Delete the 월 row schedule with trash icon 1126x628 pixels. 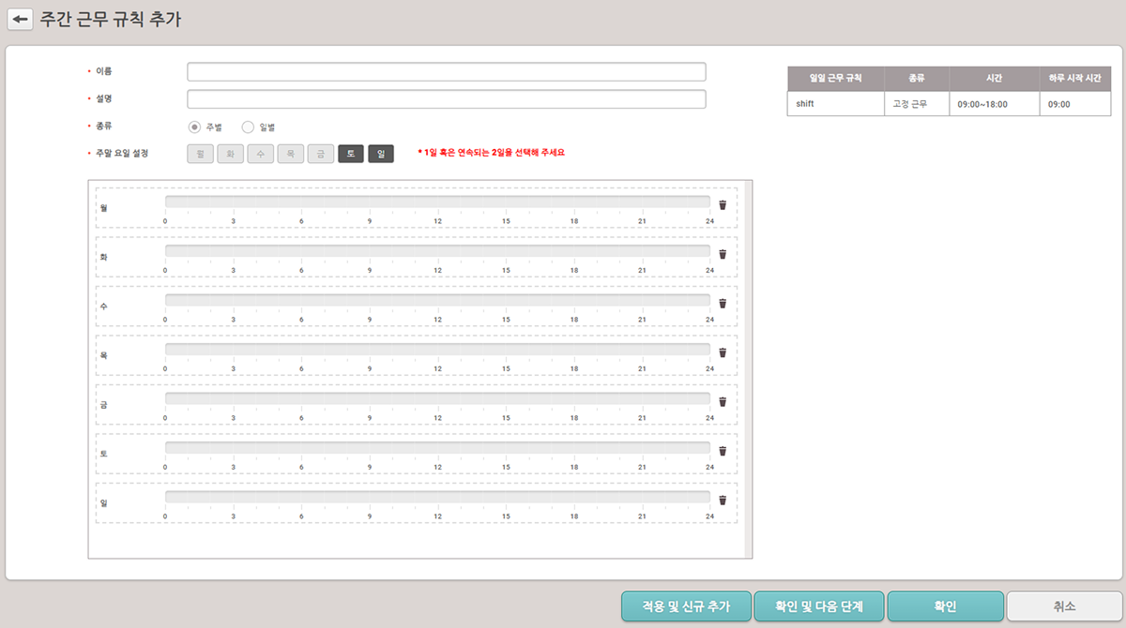tap(723, 205)
